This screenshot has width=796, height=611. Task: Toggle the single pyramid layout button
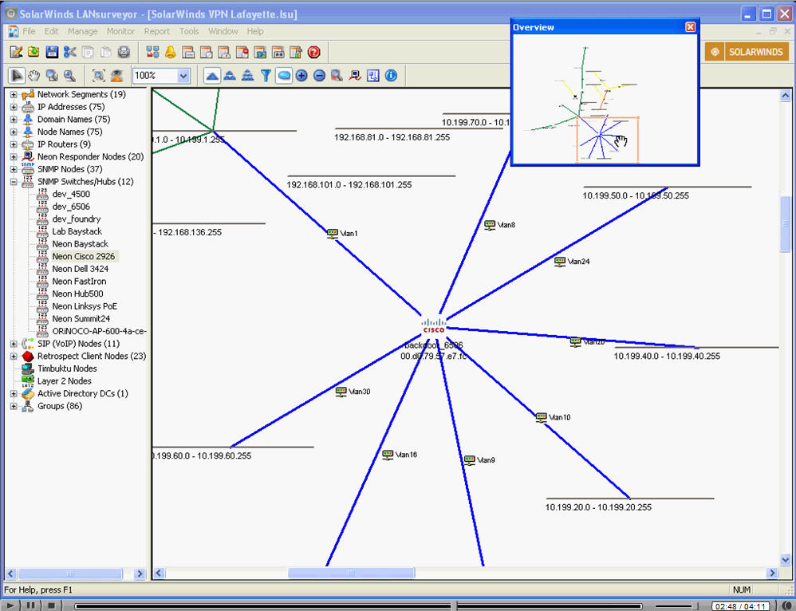(211, 76)
